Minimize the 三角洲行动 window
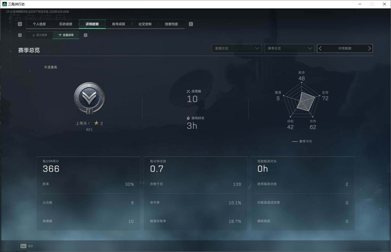 [x=360, y=4]
